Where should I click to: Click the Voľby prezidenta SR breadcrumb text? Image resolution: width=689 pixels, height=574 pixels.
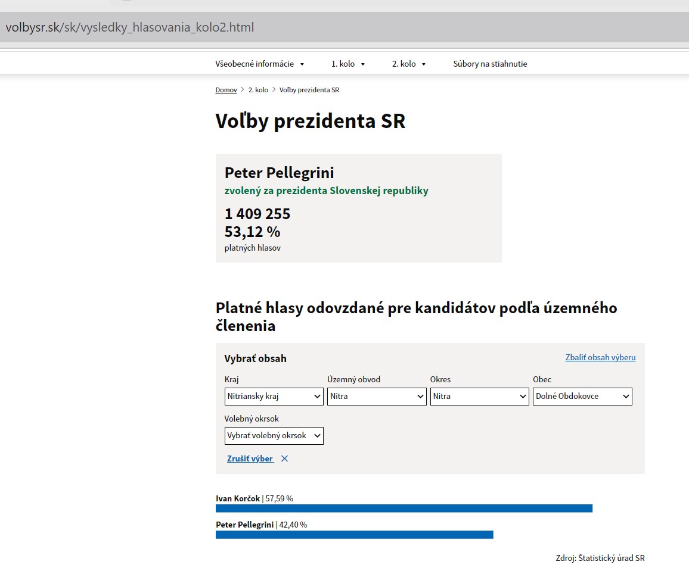click(x=309, y=90)
